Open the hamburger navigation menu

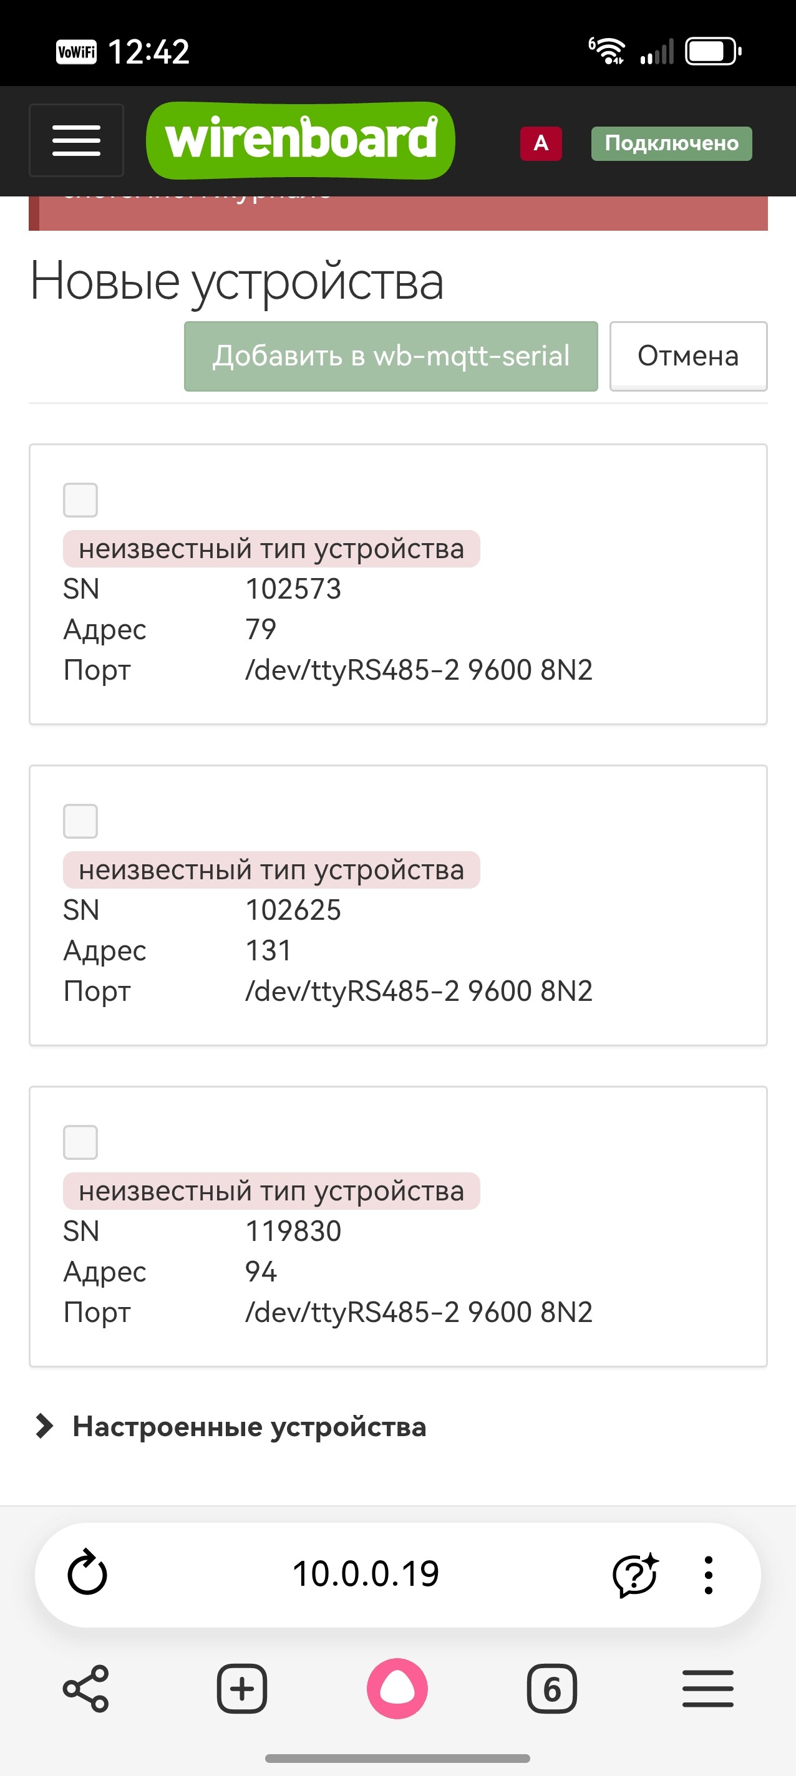pyautogui.click(x=77, y=141)
